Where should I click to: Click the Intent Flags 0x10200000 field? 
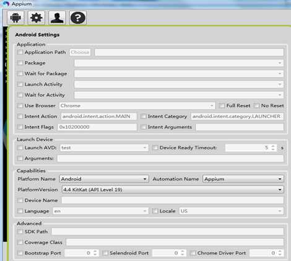(x=97, y=127)
